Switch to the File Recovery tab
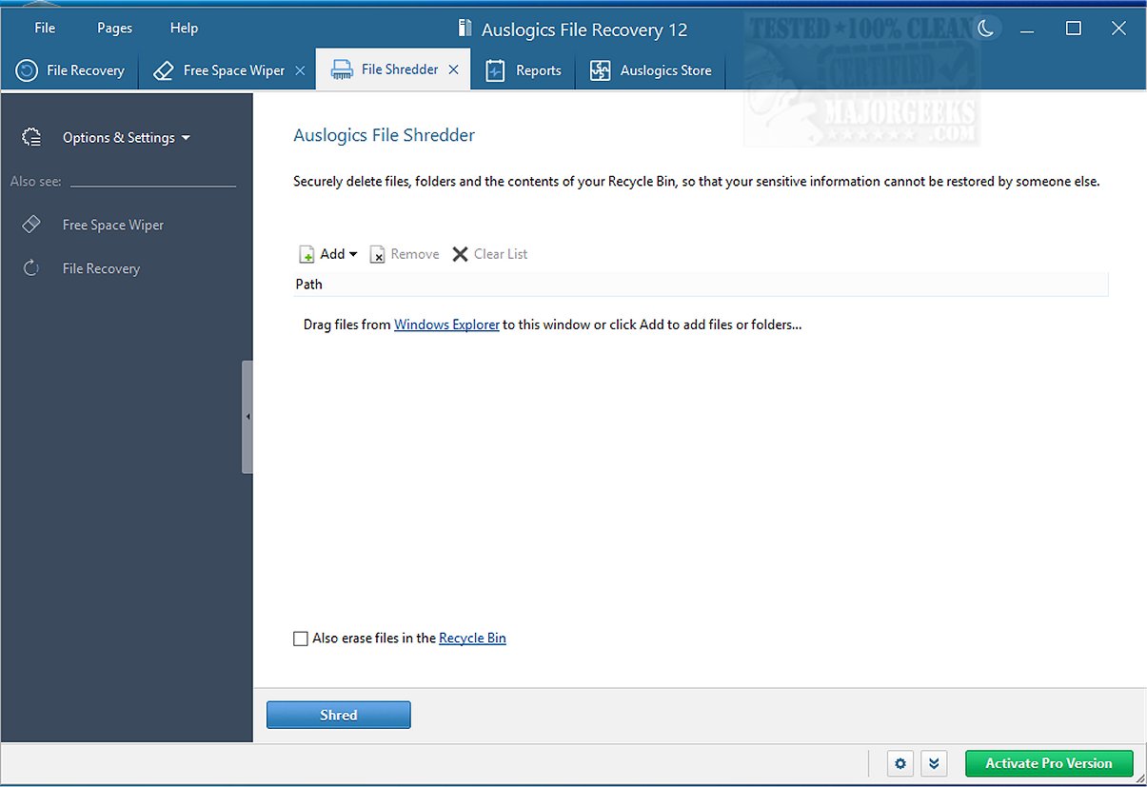1147x787 pixels. (x=70, y=70)
